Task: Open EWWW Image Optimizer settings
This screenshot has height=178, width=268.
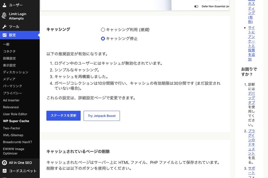Action: point(13,151)
